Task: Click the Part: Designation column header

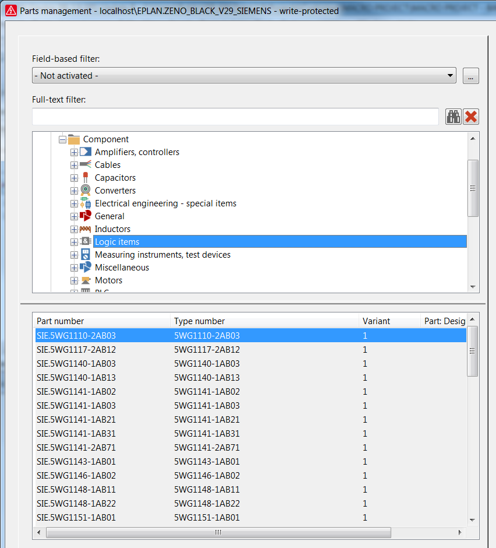Action: [x=444, y=321]
